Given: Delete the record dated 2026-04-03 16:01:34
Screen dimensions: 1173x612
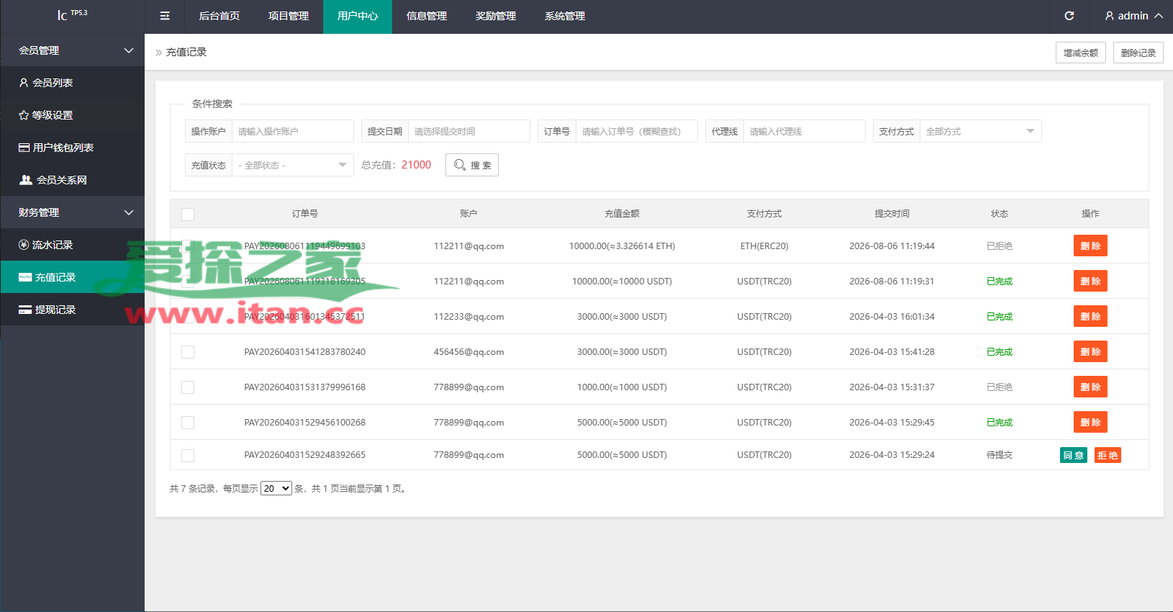Looking at the screenshot, I should (x=1090, y=316).
